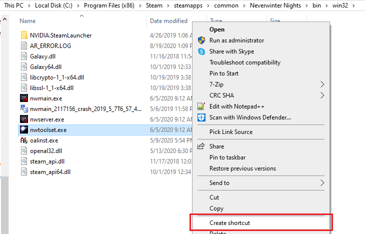Select the nwtoolset.exe file name
The width and height of the screenshot is (365, 234).
pyautogui.click(x=48, y=130)
